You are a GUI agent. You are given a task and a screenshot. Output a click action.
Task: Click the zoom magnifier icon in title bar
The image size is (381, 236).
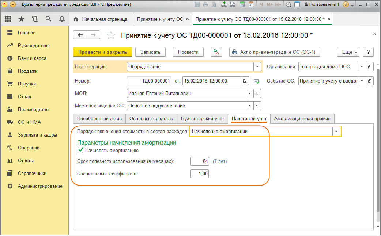pos(288,4)
